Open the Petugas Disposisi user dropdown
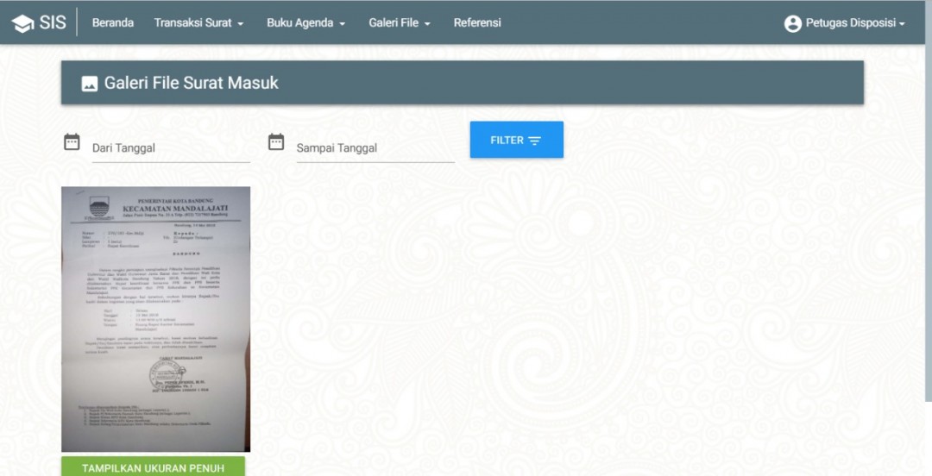The height and width of the screenshot is (476, 932). [845, 23]
